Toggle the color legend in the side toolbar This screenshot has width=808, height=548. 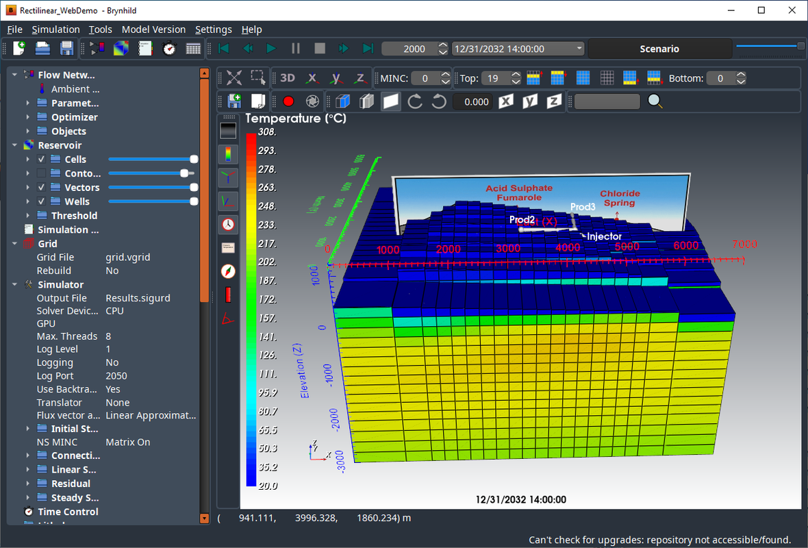[228, 154]
